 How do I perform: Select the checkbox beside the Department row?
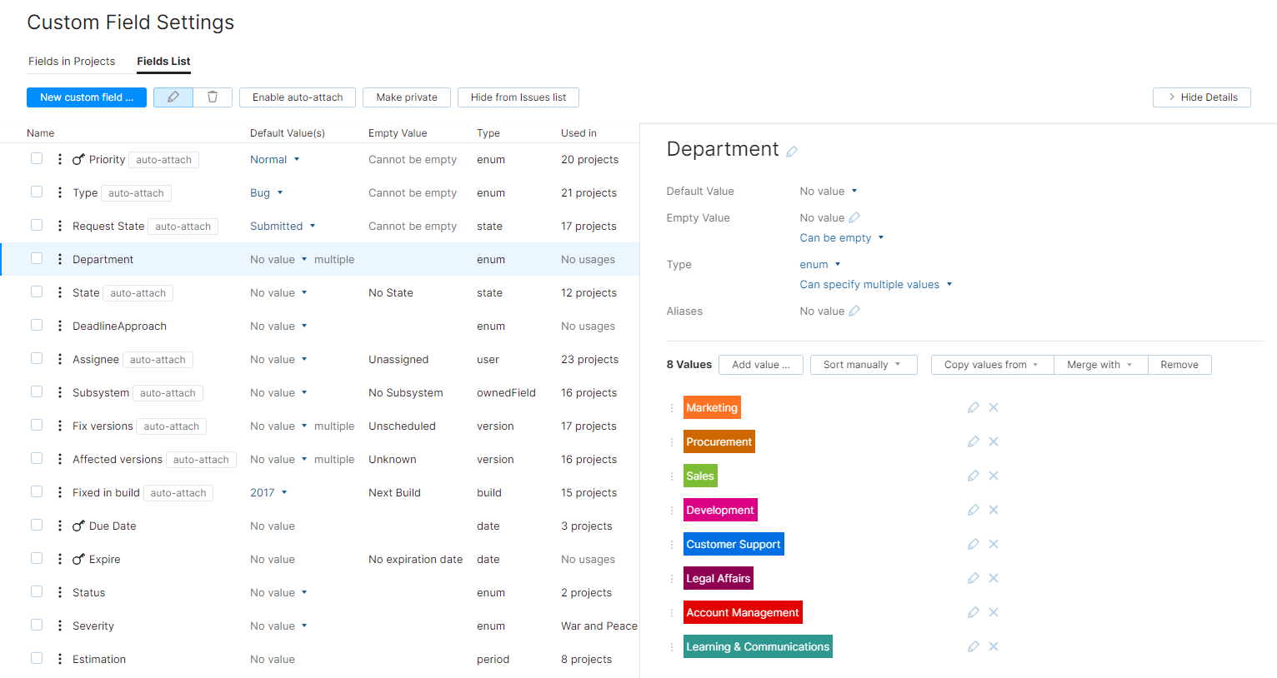(x=37, y=258)
